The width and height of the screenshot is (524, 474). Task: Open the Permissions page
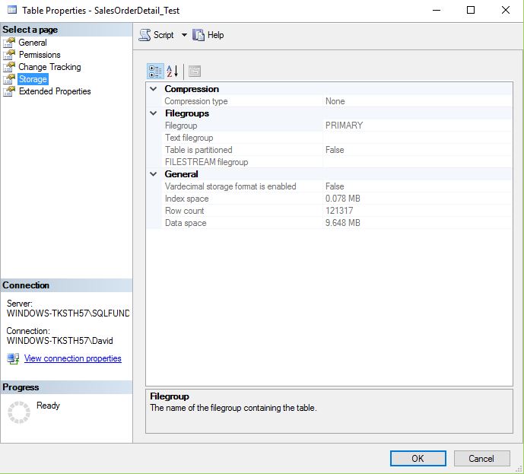point(40,55)
